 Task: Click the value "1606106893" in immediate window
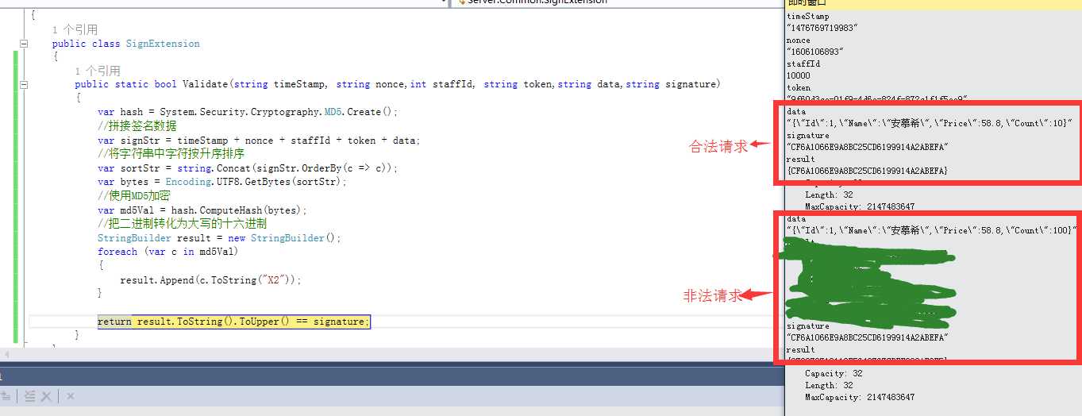click(815, 52)
